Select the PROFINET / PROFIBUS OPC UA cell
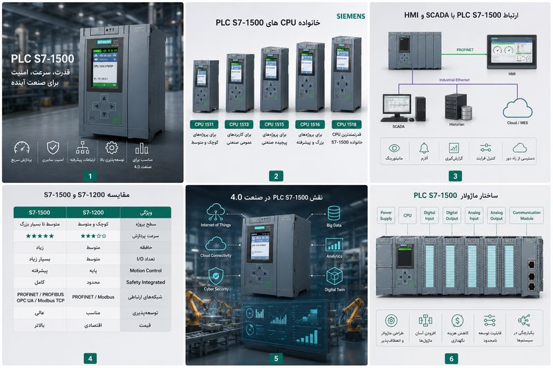 coord(40,297)
